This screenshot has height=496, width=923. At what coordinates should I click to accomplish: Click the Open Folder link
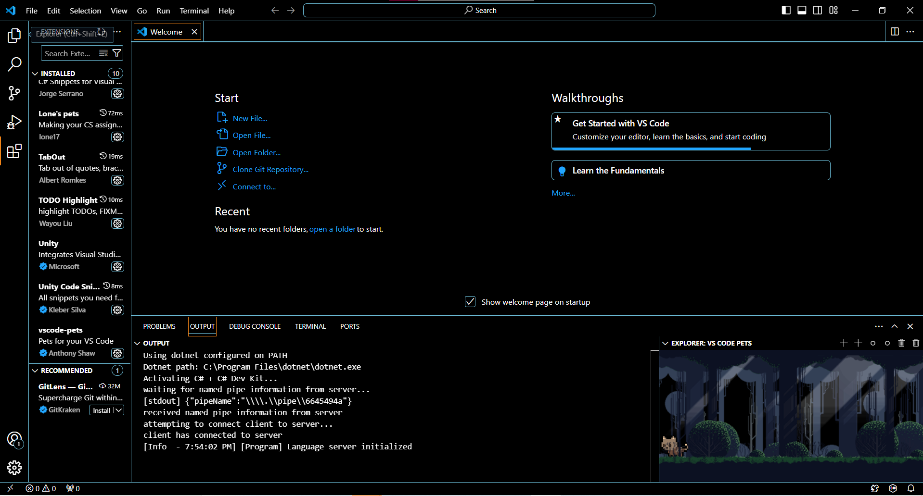tap(256, 152)
